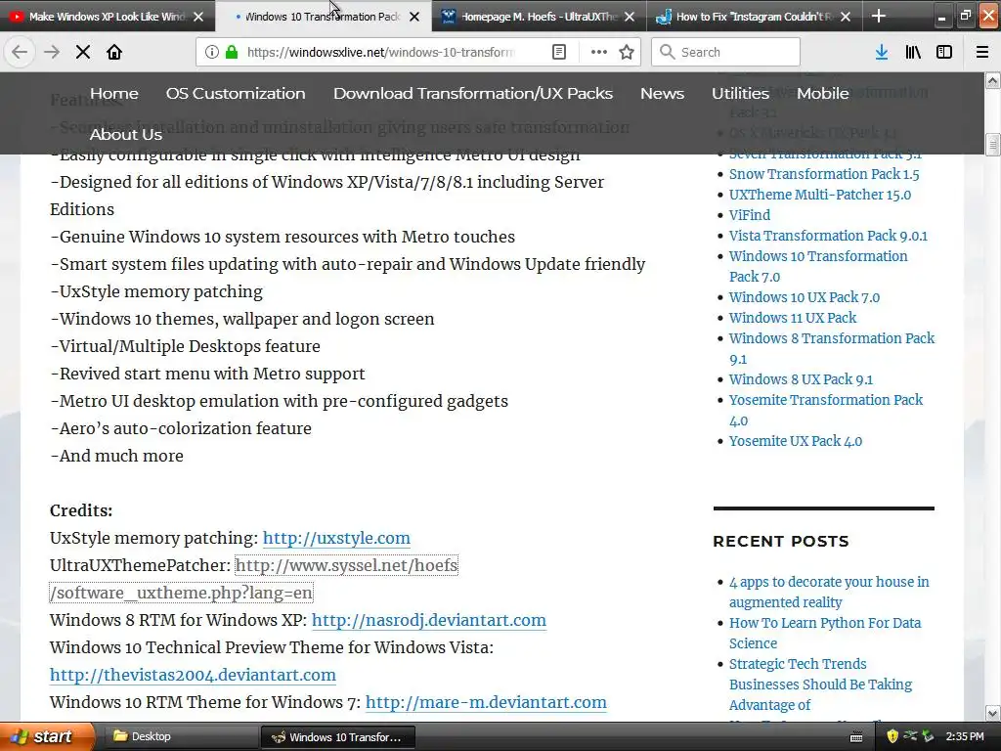This screenshot has width=1001, height=751.
Task: Open the Downloads panel
Action: point(882,52)
